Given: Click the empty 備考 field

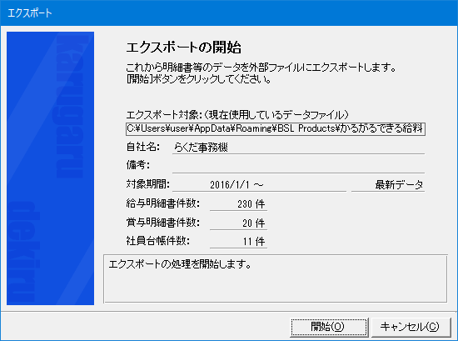Looking at the screenshot, I should (298, 166).
